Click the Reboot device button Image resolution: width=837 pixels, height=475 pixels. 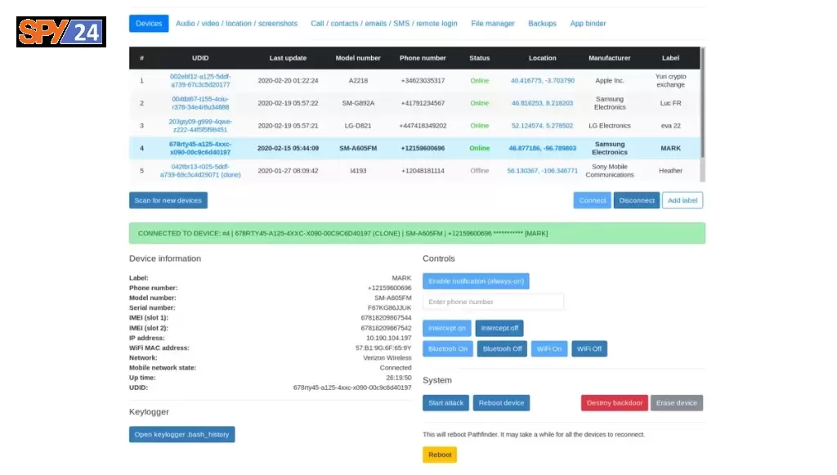tap(501, 402)
